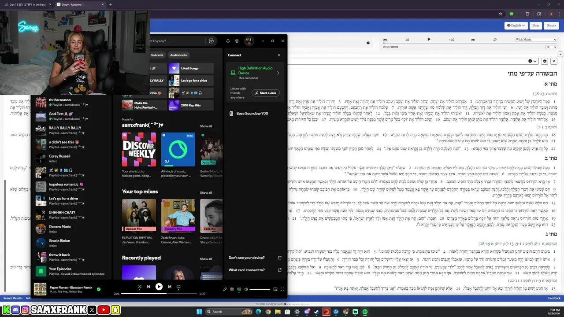Click Start a Jam button
Viewport: 564px width, 317px height.
266,93
